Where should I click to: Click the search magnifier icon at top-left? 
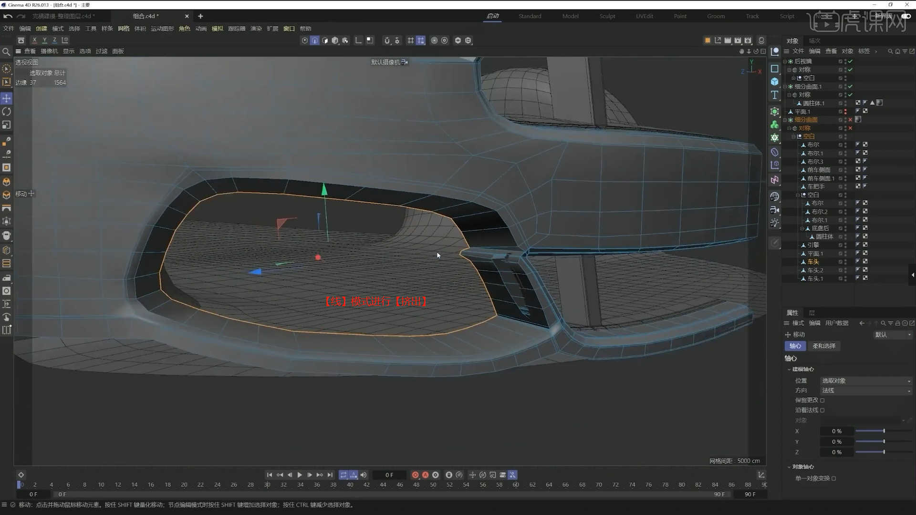6,51
